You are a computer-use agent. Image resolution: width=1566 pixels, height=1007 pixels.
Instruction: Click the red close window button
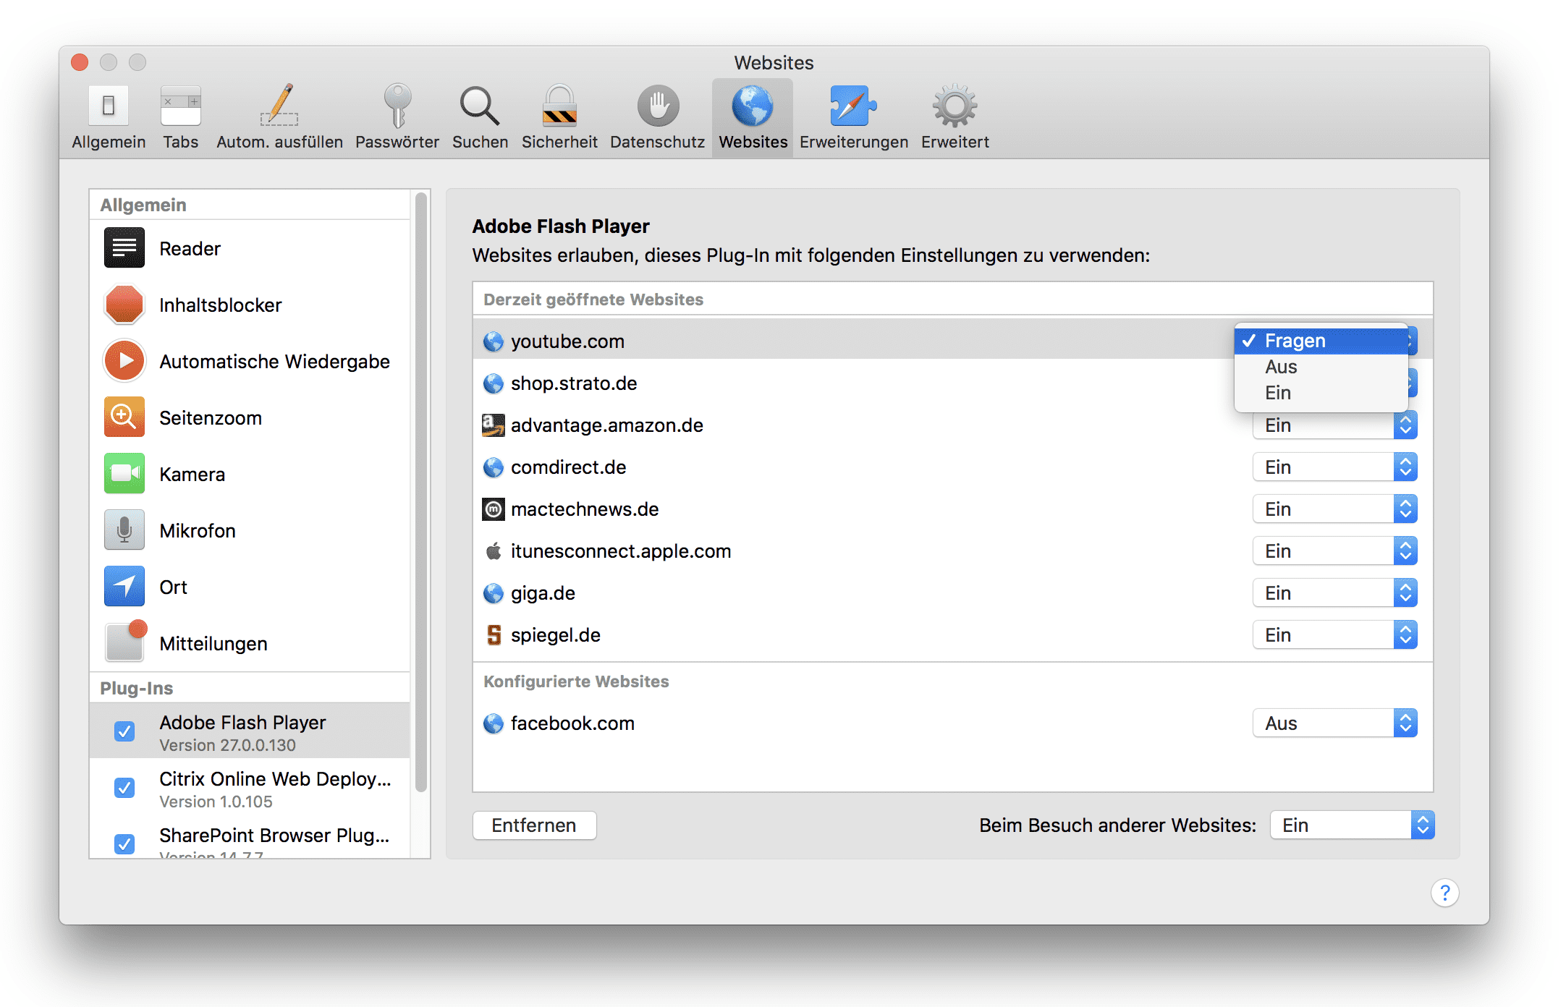[80, 62]
